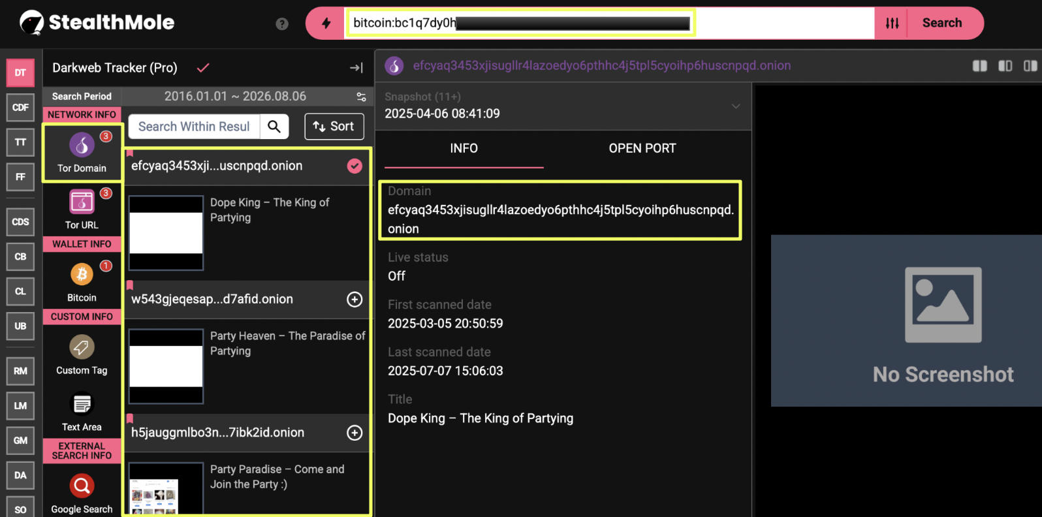
Task: Open the efcyaq3453 onion link in header
Action: [x=601, y=65]
